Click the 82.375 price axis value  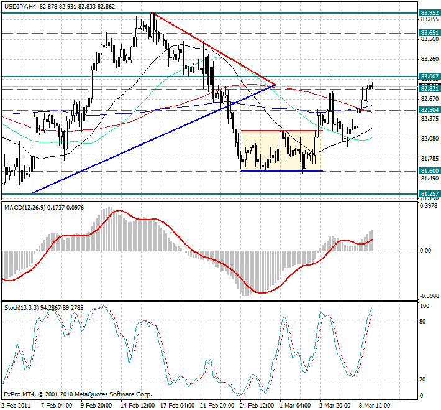point(430,119)
